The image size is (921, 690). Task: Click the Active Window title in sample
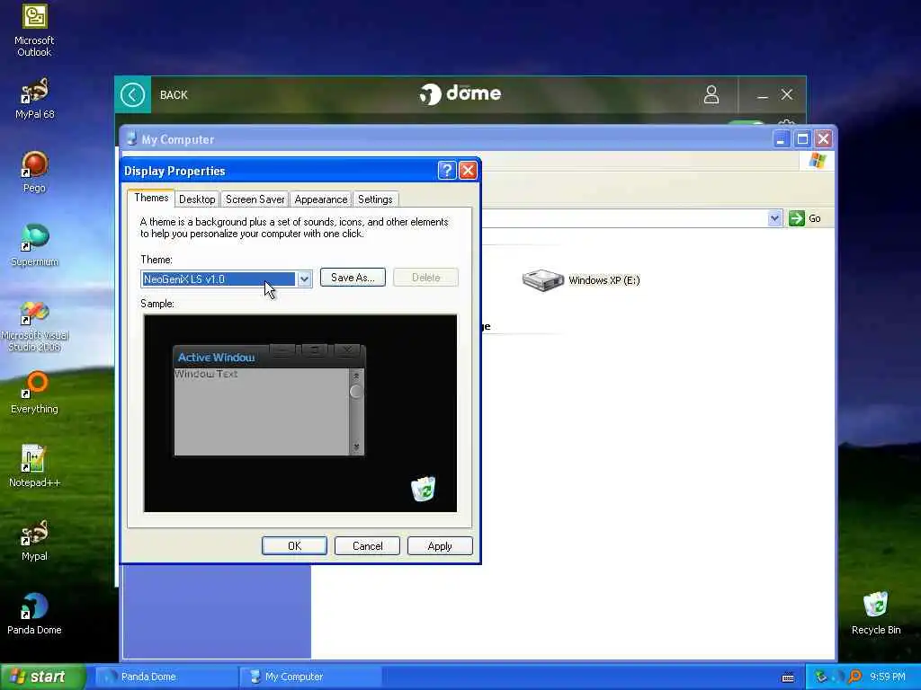pyautogui.click(x=216, y=357)
